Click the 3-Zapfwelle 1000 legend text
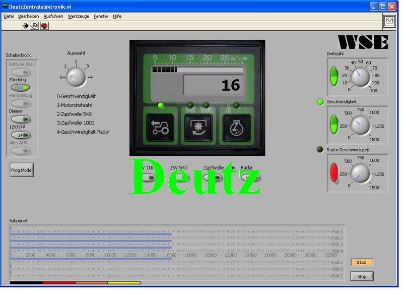Image resolution: width=403 pixels, height=294 pixels. [75, 123]
